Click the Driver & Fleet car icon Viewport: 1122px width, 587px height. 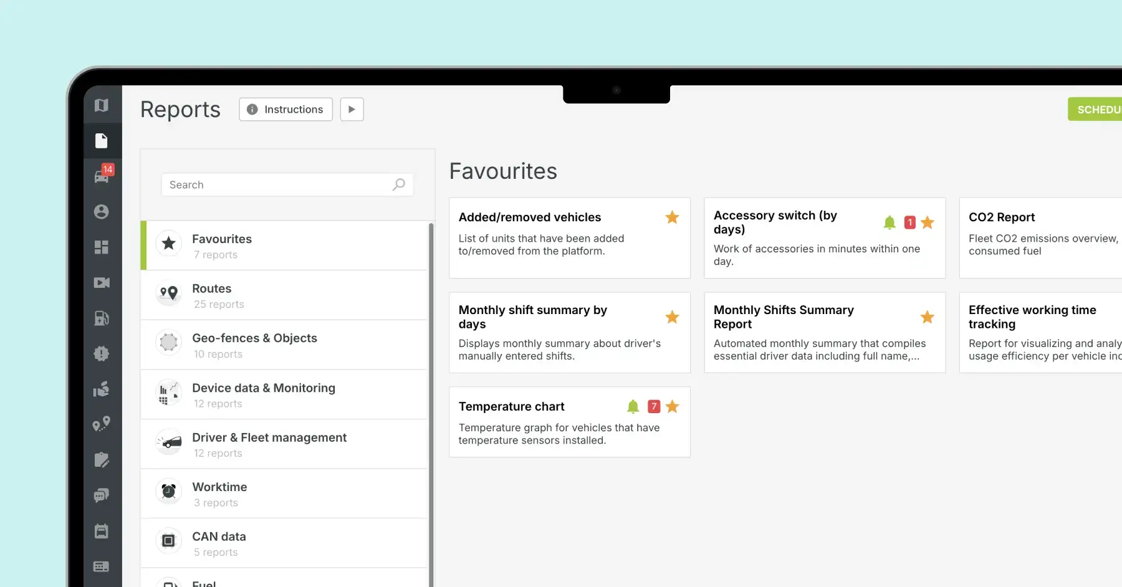coord(168,442)
